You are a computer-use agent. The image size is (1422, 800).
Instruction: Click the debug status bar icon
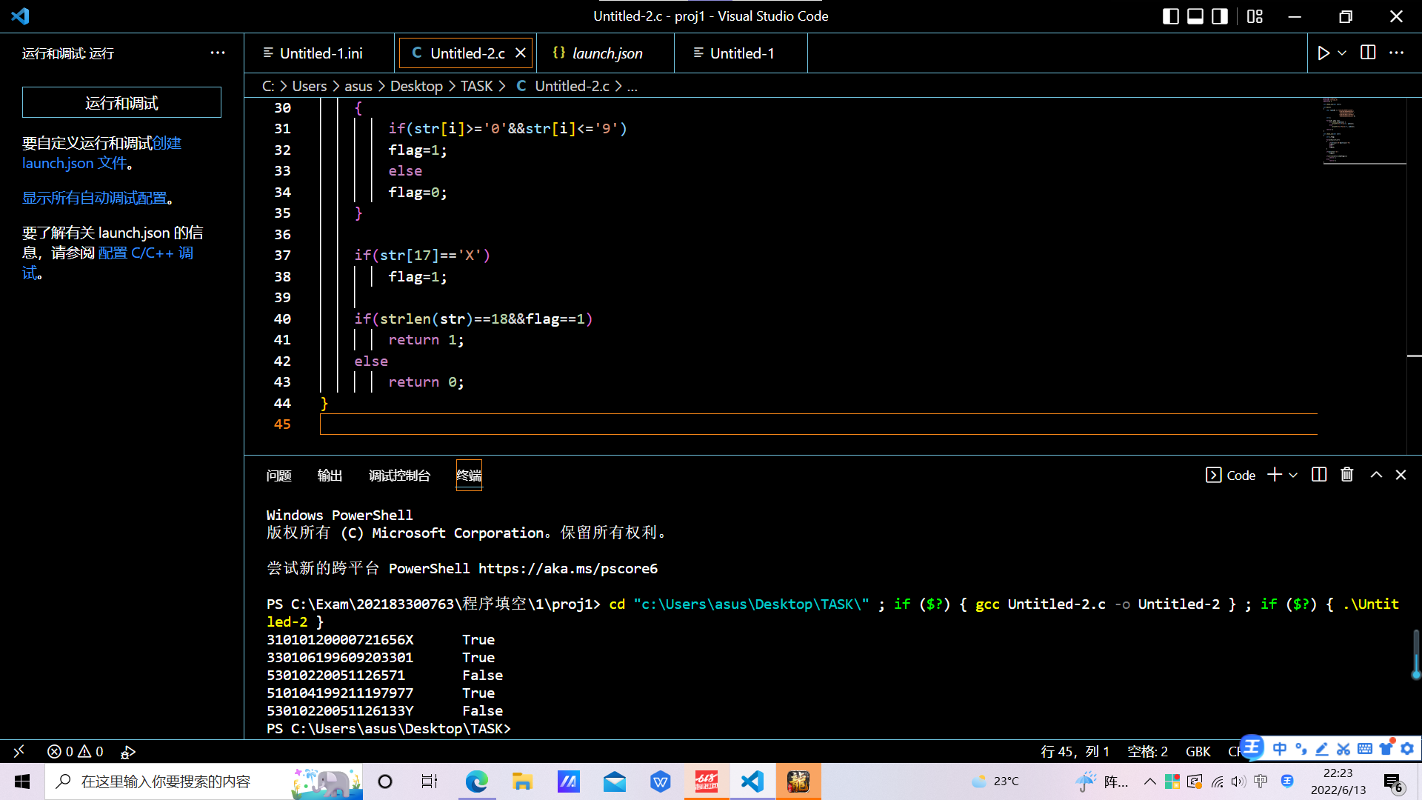(x=128, y=752)
